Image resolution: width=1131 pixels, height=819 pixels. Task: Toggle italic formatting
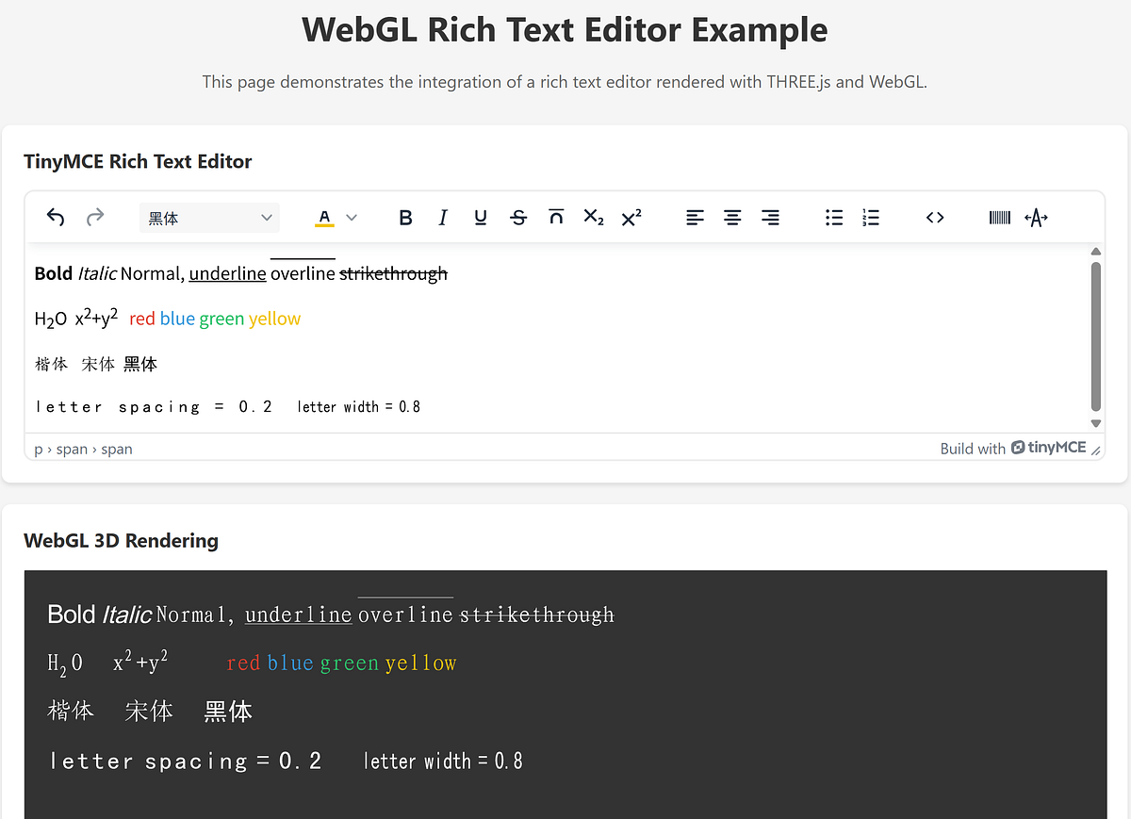pyautogui.click(x=443, y=217)
